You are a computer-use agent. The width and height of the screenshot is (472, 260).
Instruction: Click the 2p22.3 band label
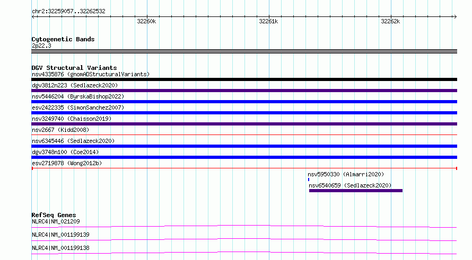41,46
